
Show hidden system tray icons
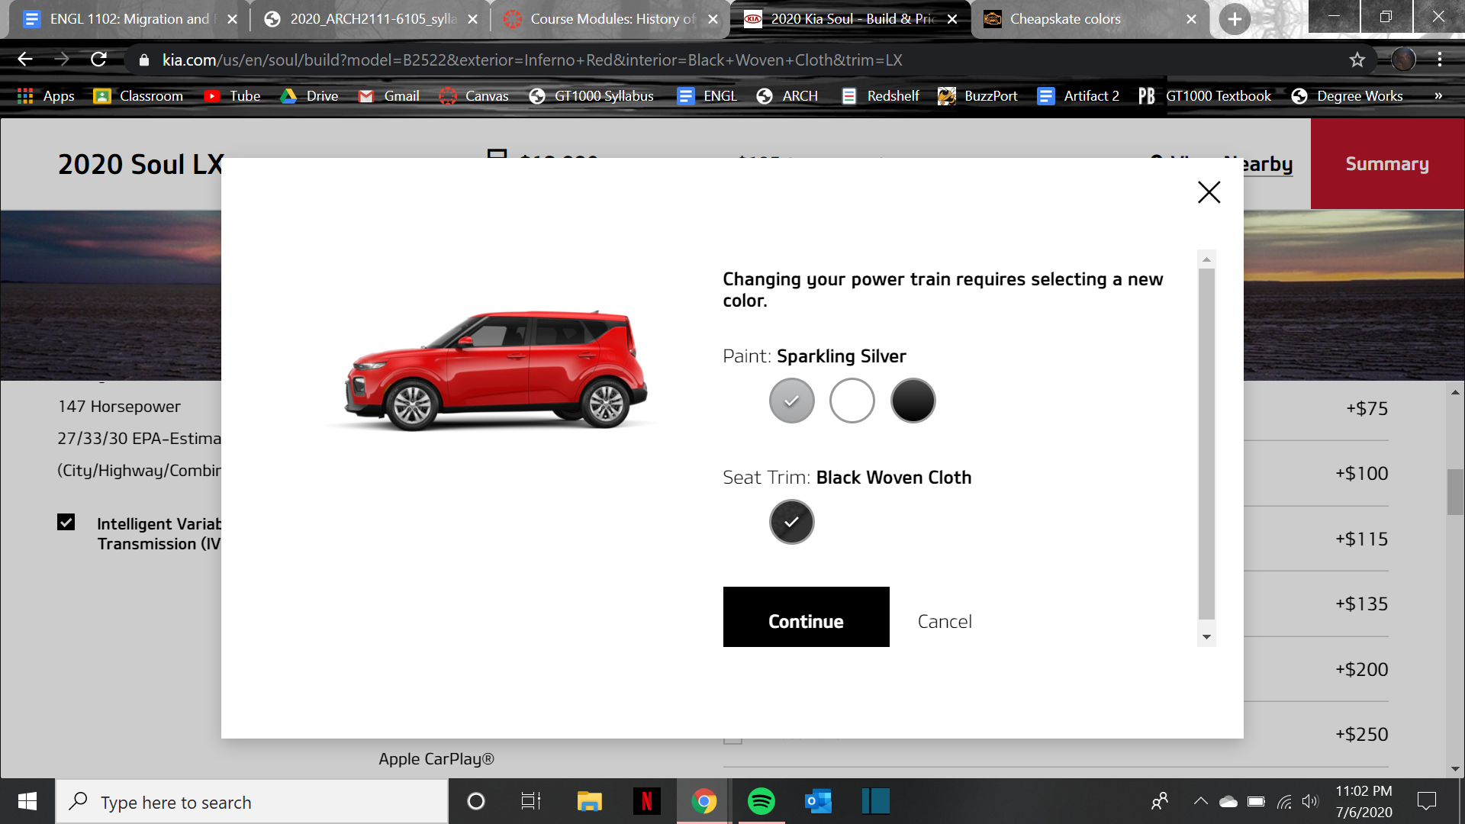point(1200,801)
